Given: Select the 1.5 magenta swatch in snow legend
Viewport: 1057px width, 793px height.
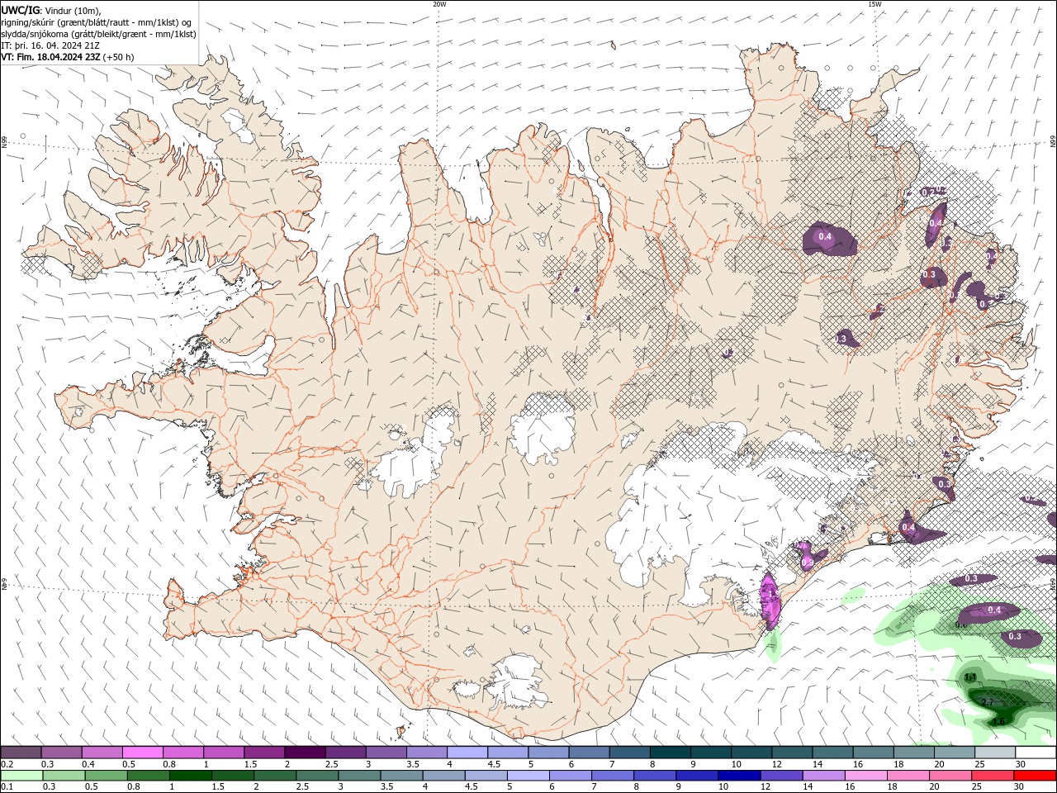Looking at the screenshot, I should tap(263, 753).
